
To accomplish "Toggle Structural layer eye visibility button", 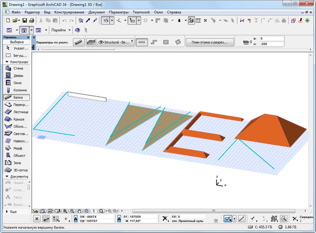I will pos(102,42).
